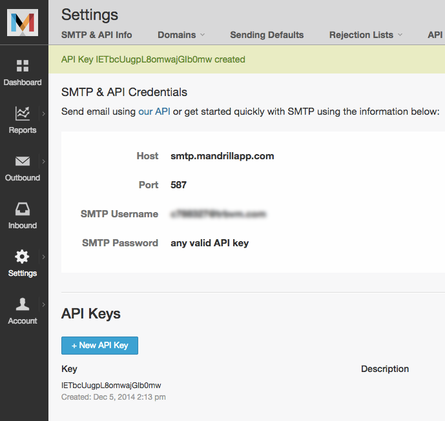Follow the 'our API' link
This screenshot has width=445, height=421.
[154, 112]
